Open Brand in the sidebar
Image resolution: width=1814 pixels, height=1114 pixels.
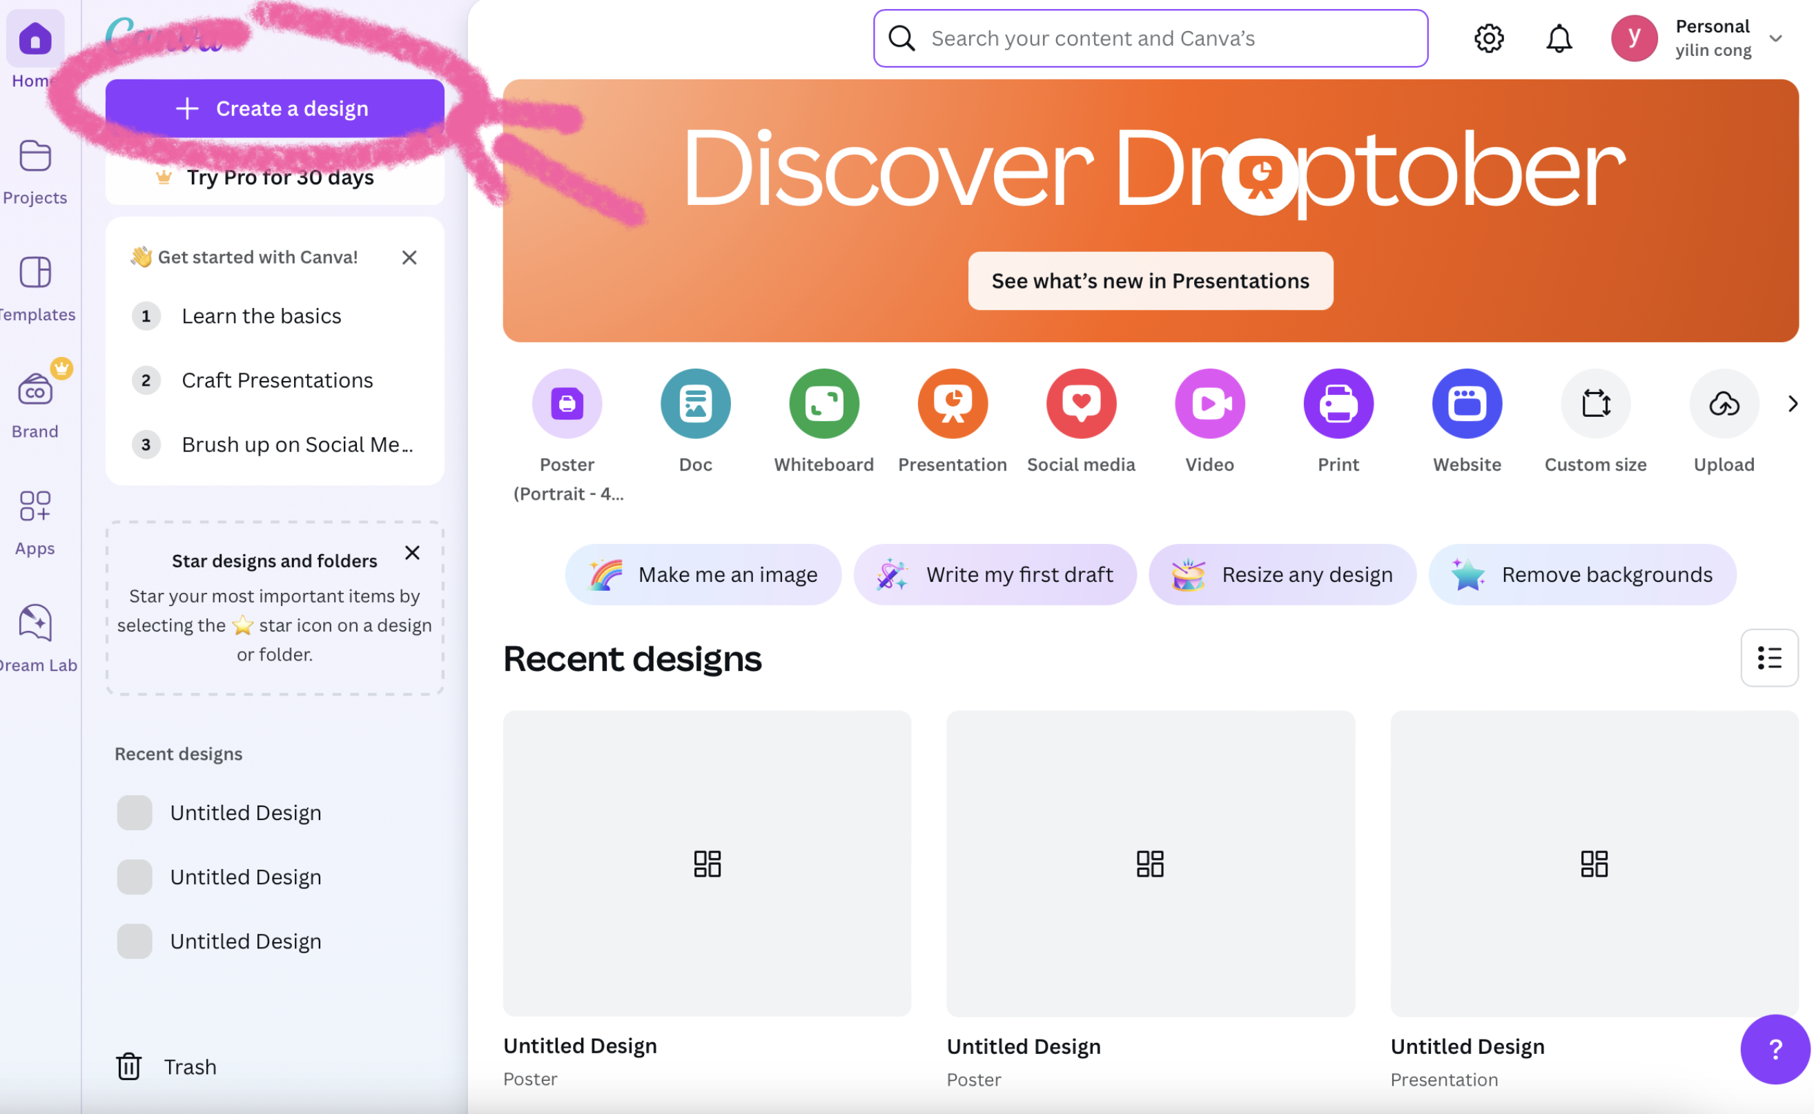(x=35, y=407)
